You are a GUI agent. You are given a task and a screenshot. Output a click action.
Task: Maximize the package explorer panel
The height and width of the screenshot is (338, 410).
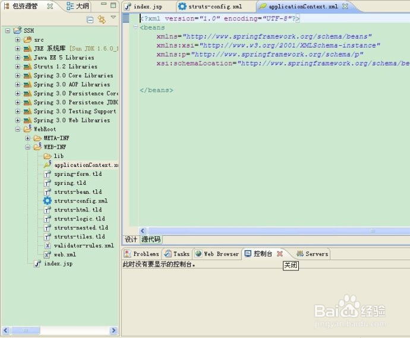[x=113, y=5]
